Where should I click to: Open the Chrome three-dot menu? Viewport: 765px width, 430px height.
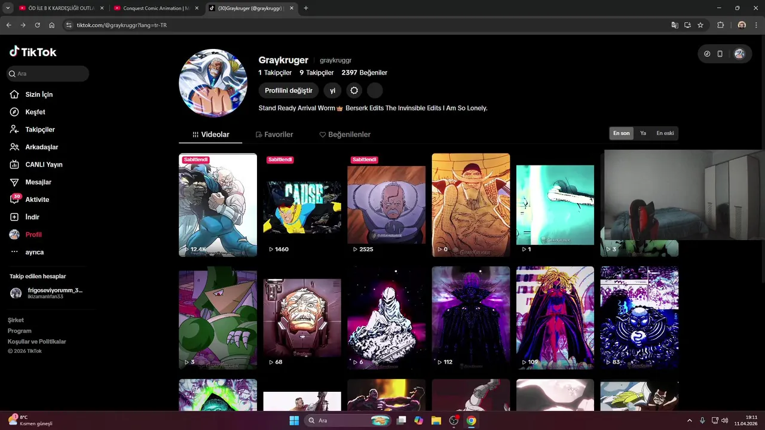click(x=757, y=25)
